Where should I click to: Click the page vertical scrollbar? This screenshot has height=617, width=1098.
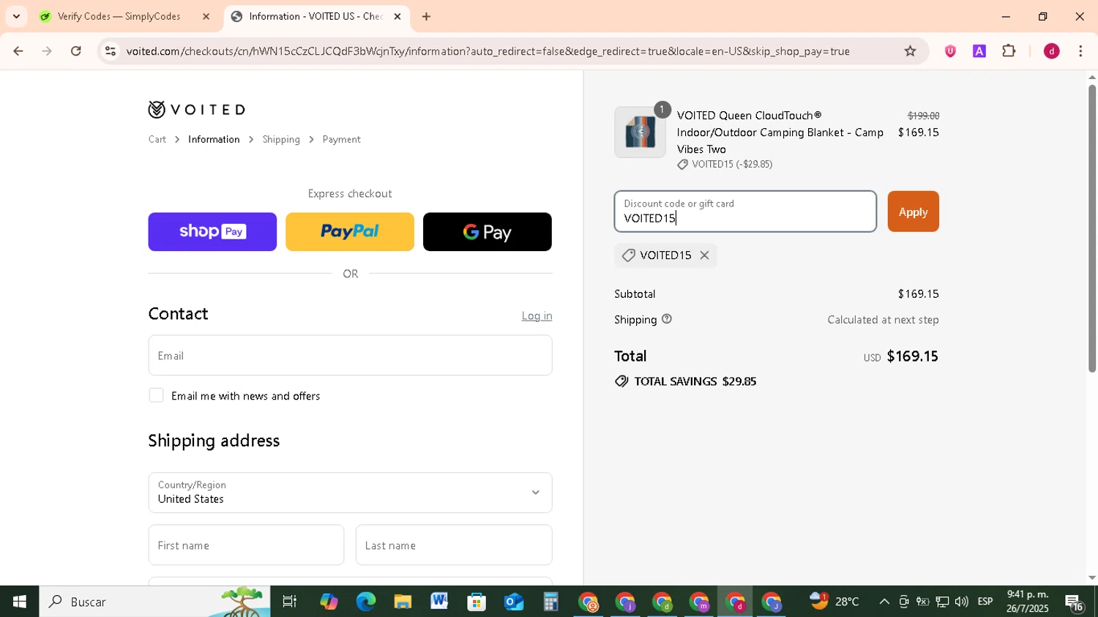coord(1092,228)
